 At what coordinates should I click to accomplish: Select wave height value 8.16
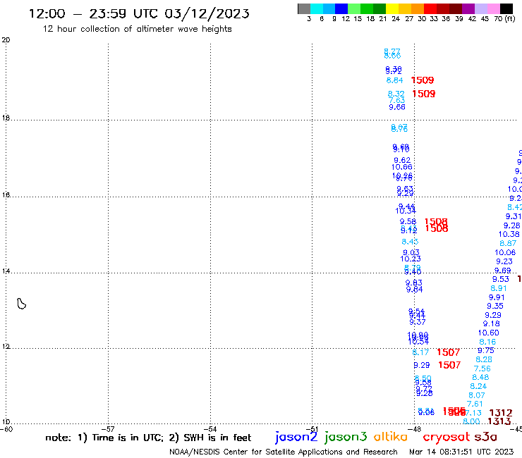(x=487, y=342)
